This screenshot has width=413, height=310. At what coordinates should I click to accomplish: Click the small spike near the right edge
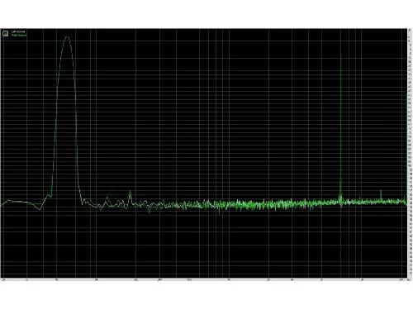click(x=381, y=191)
